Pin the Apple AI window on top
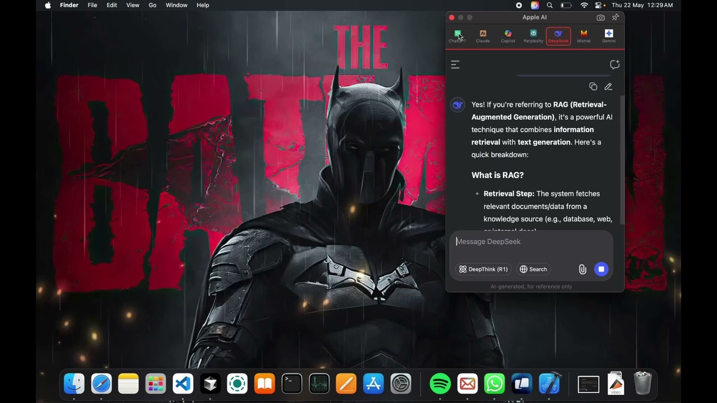 click(616, 17)
